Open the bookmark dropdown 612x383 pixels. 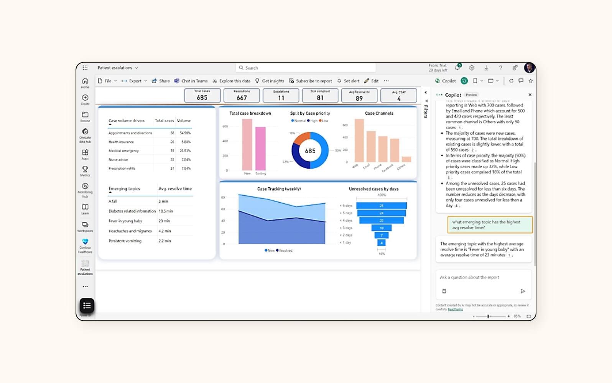tap(477, 81)
